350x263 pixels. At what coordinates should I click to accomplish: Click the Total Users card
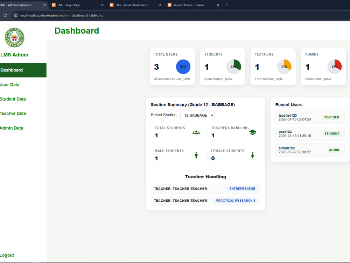point(172,67)
